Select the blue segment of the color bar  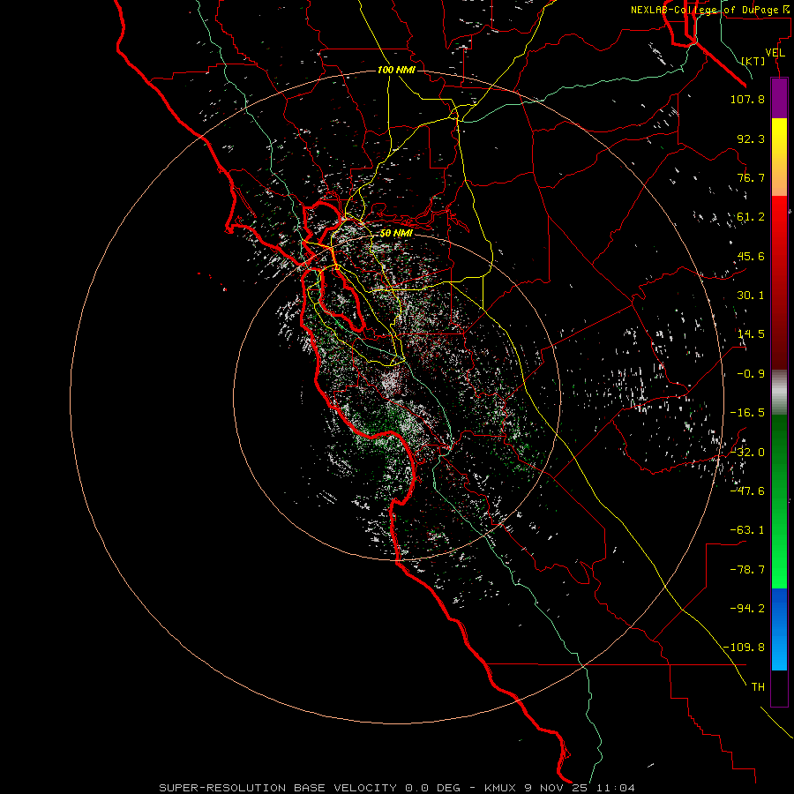(x=779, y=629)
